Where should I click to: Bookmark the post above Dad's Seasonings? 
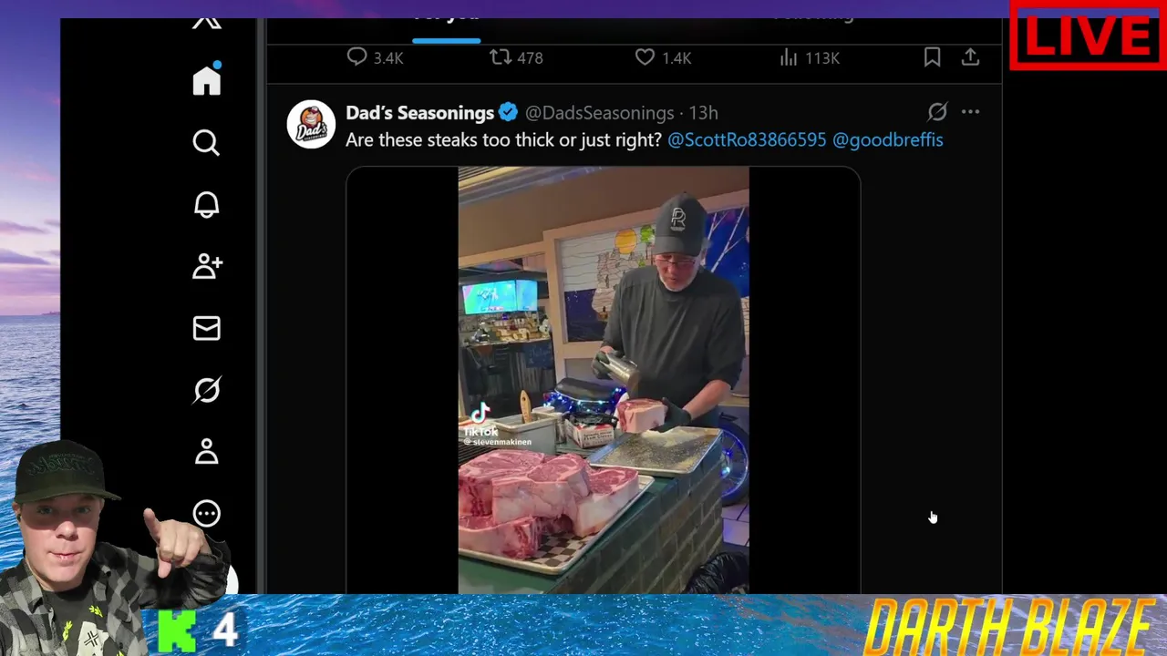click(932, 57)
